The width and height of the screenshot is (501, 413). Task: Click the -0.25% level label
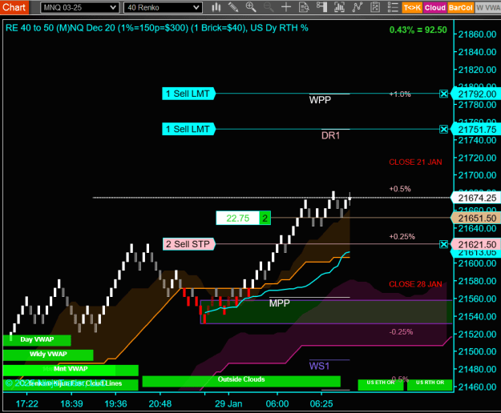(401, 332)
